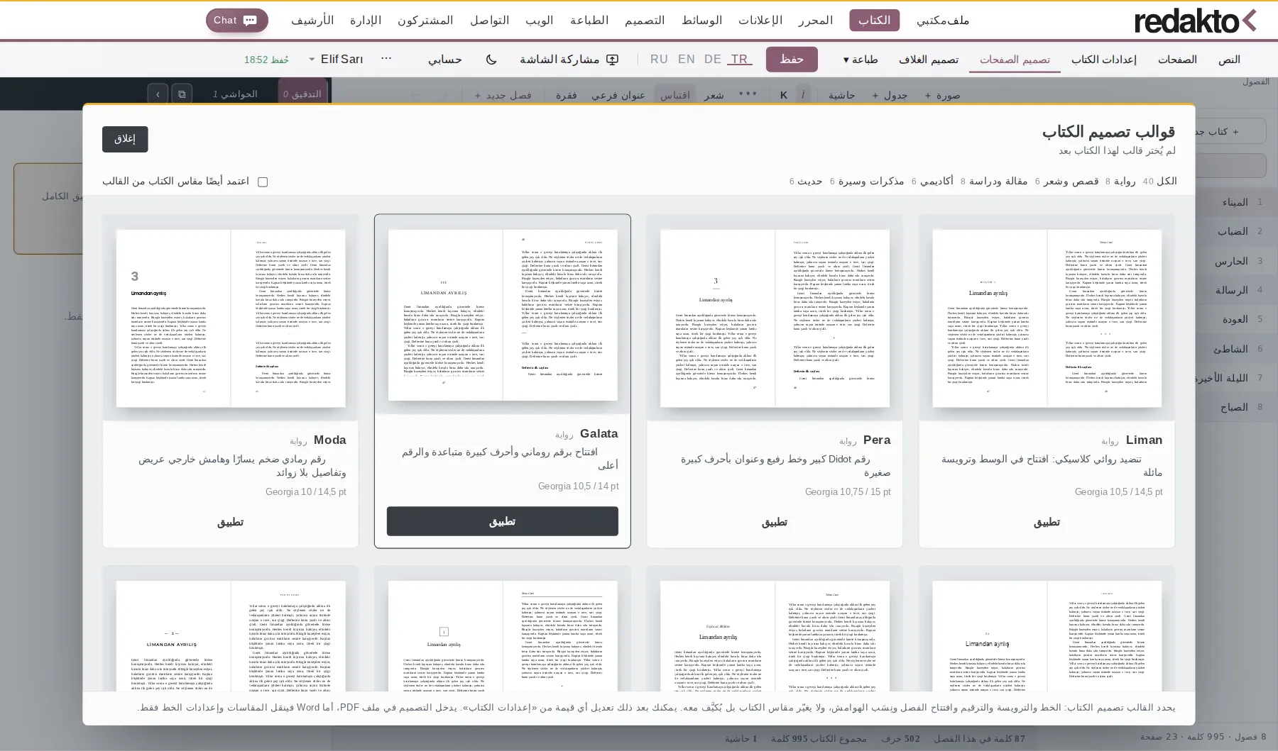Close the template dialog with إغلاق
This screenshot has height=751, width=1278.
125,139
